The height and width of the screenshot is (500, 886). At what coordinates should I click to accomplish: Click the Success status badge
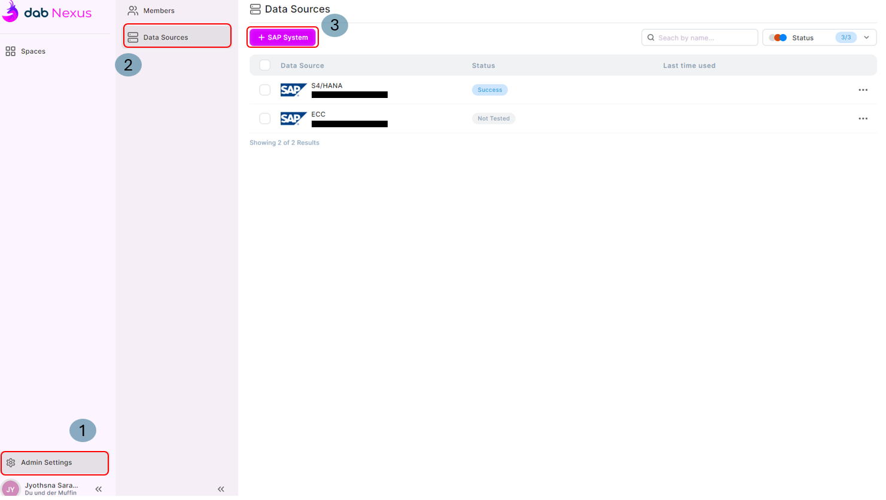[x=489, y=90]
